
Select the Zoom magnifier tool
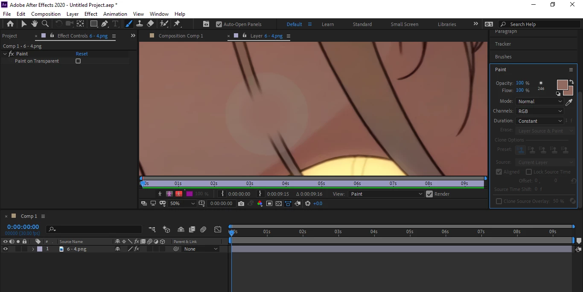click(x=45, y=24)
